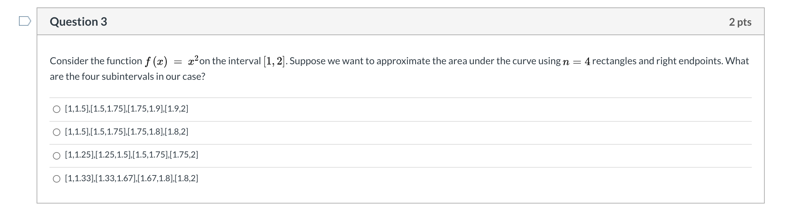Click the Question 3 header title
The height and width of the screenshot is (215, 802).
click(78, 22)
